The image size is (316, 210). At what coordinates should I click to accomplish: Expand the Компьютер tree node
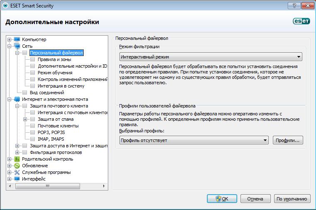coord(9,39)
